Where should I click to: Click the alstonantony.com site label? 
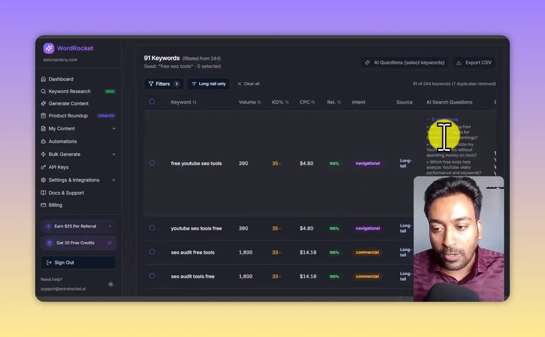point(60,60)
